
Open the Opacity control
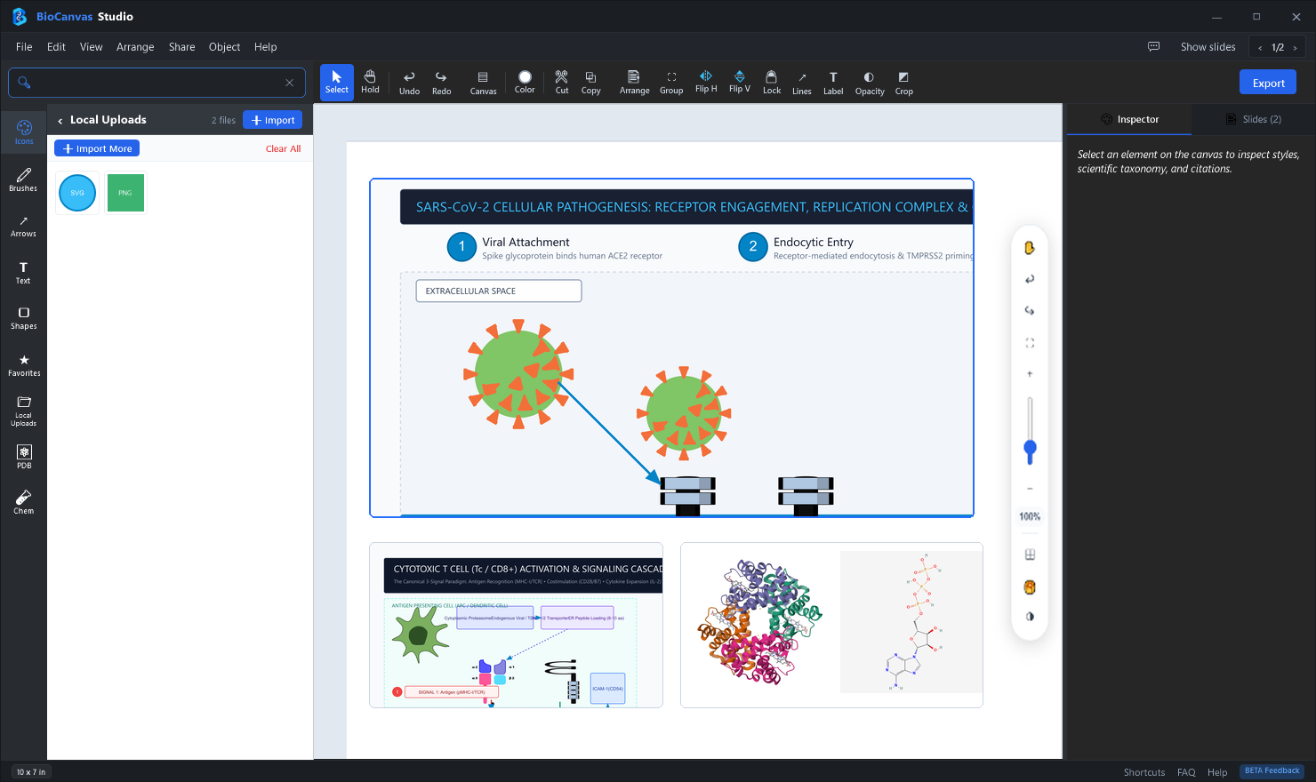click(x=870, y=82)
